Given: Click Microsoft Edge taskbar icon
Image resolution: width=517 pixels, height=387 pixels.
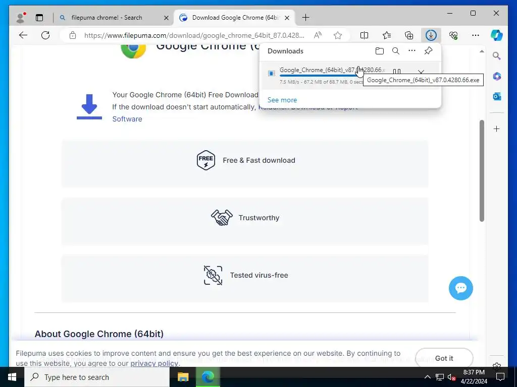Looking at the screenshot, I should [x=208, y=377].
